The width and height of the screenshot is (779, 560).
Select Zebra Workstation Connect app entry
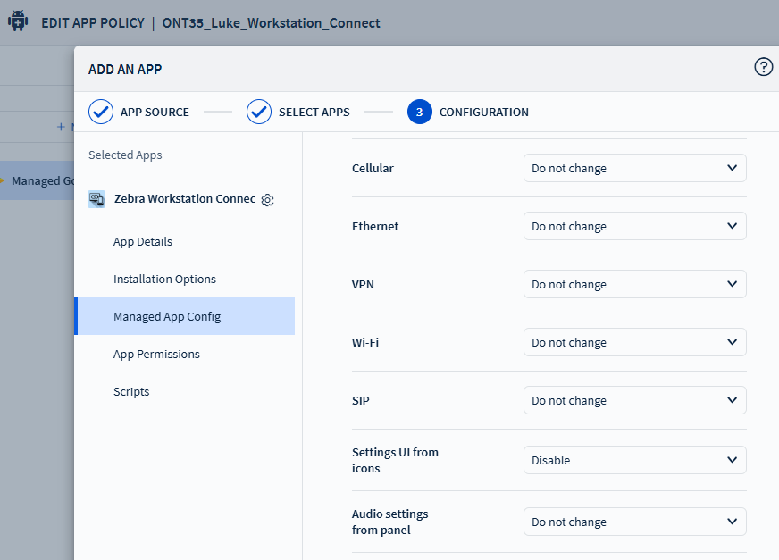185,199
